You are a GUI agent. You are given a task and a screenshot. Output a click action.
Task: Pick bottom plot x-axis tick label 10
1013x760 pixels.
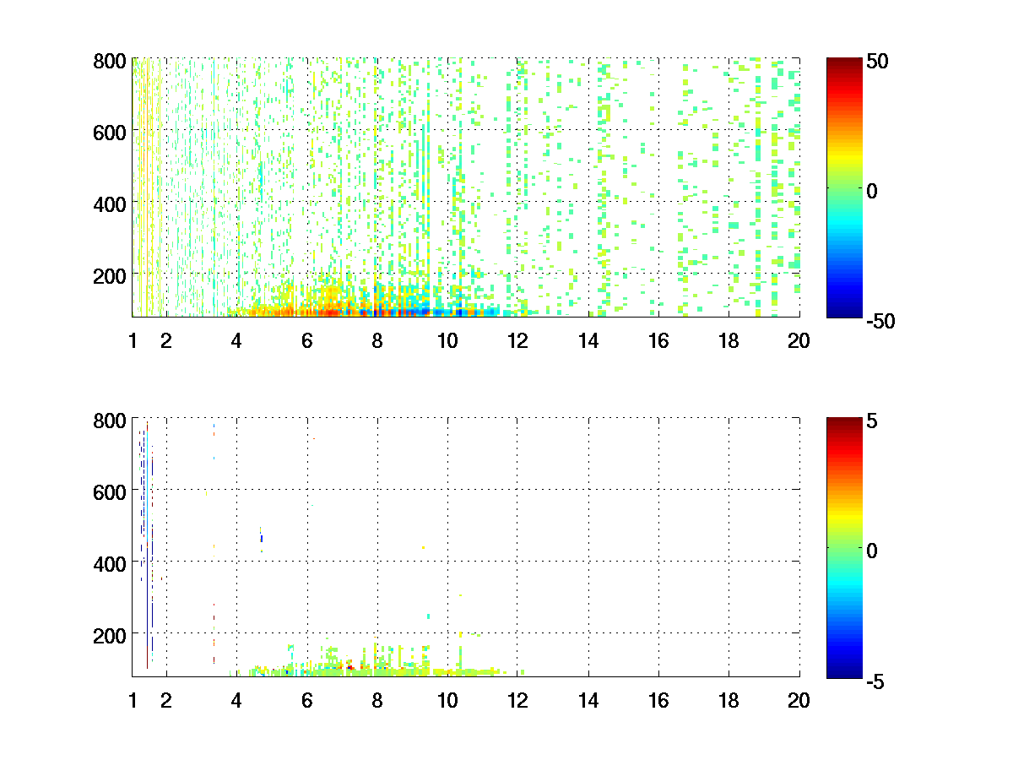pos(447,701)
